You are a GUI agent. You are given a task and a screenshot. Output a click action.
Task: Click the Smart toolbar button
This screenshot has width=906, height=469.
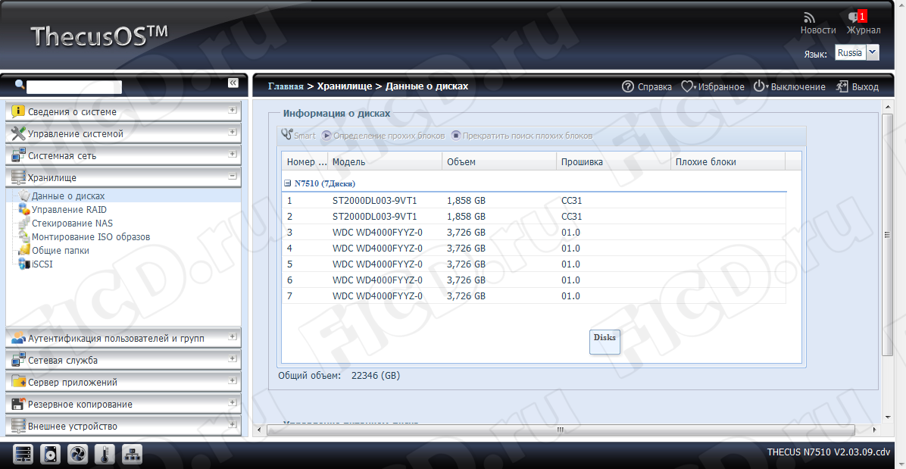(298, 135)
